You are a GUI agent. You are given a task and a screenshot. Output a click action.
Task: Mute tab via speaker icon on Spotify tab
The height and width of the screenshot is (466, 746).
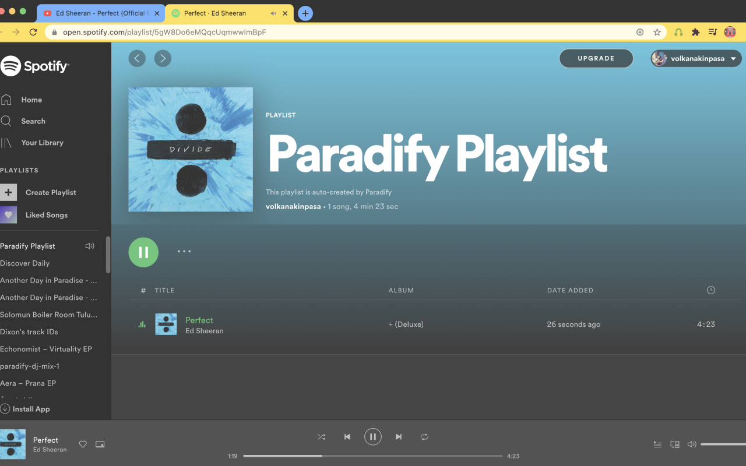(x=273, y=13)
